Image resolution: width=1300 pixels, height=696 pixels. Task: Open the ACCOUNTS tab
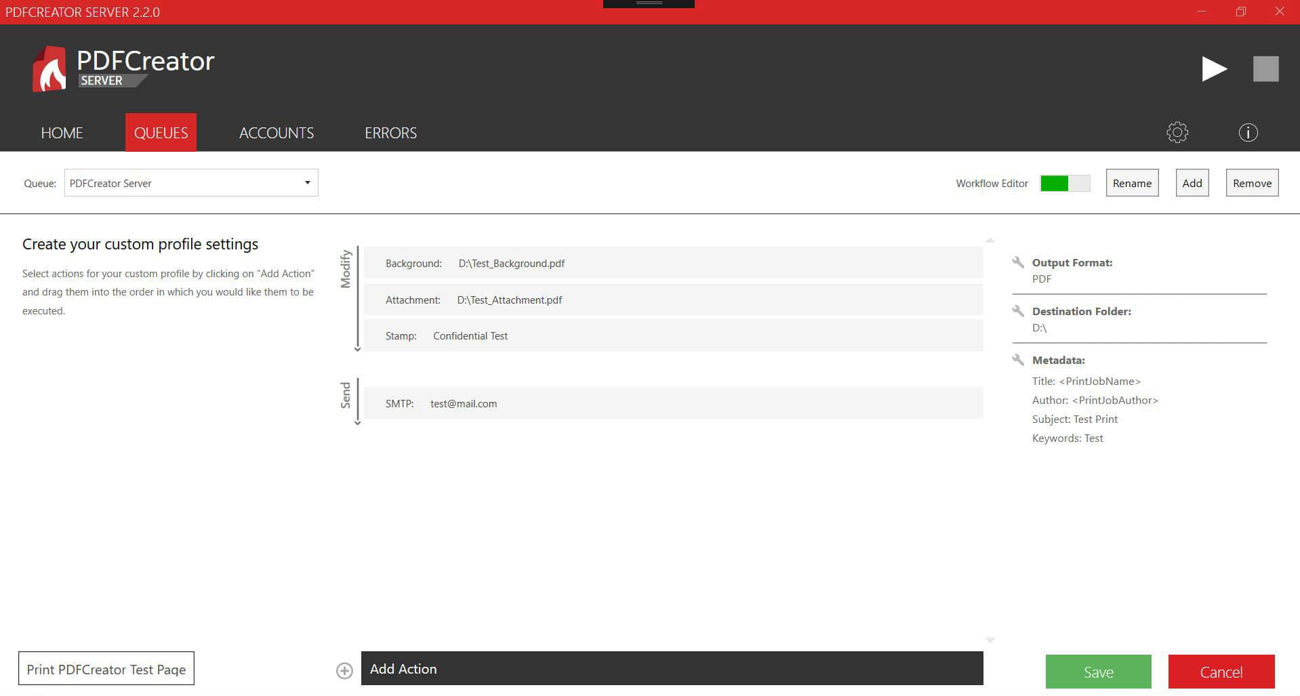[277, 133]
